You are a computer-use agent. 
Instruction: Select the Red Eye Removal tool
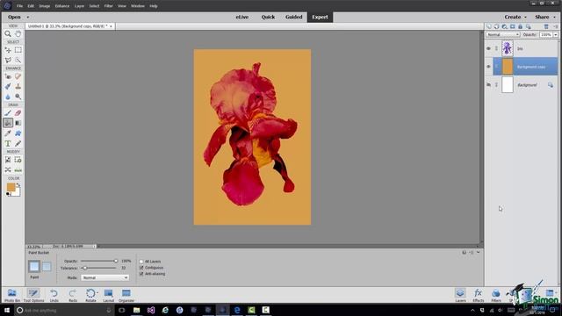(x=8, y=76)
